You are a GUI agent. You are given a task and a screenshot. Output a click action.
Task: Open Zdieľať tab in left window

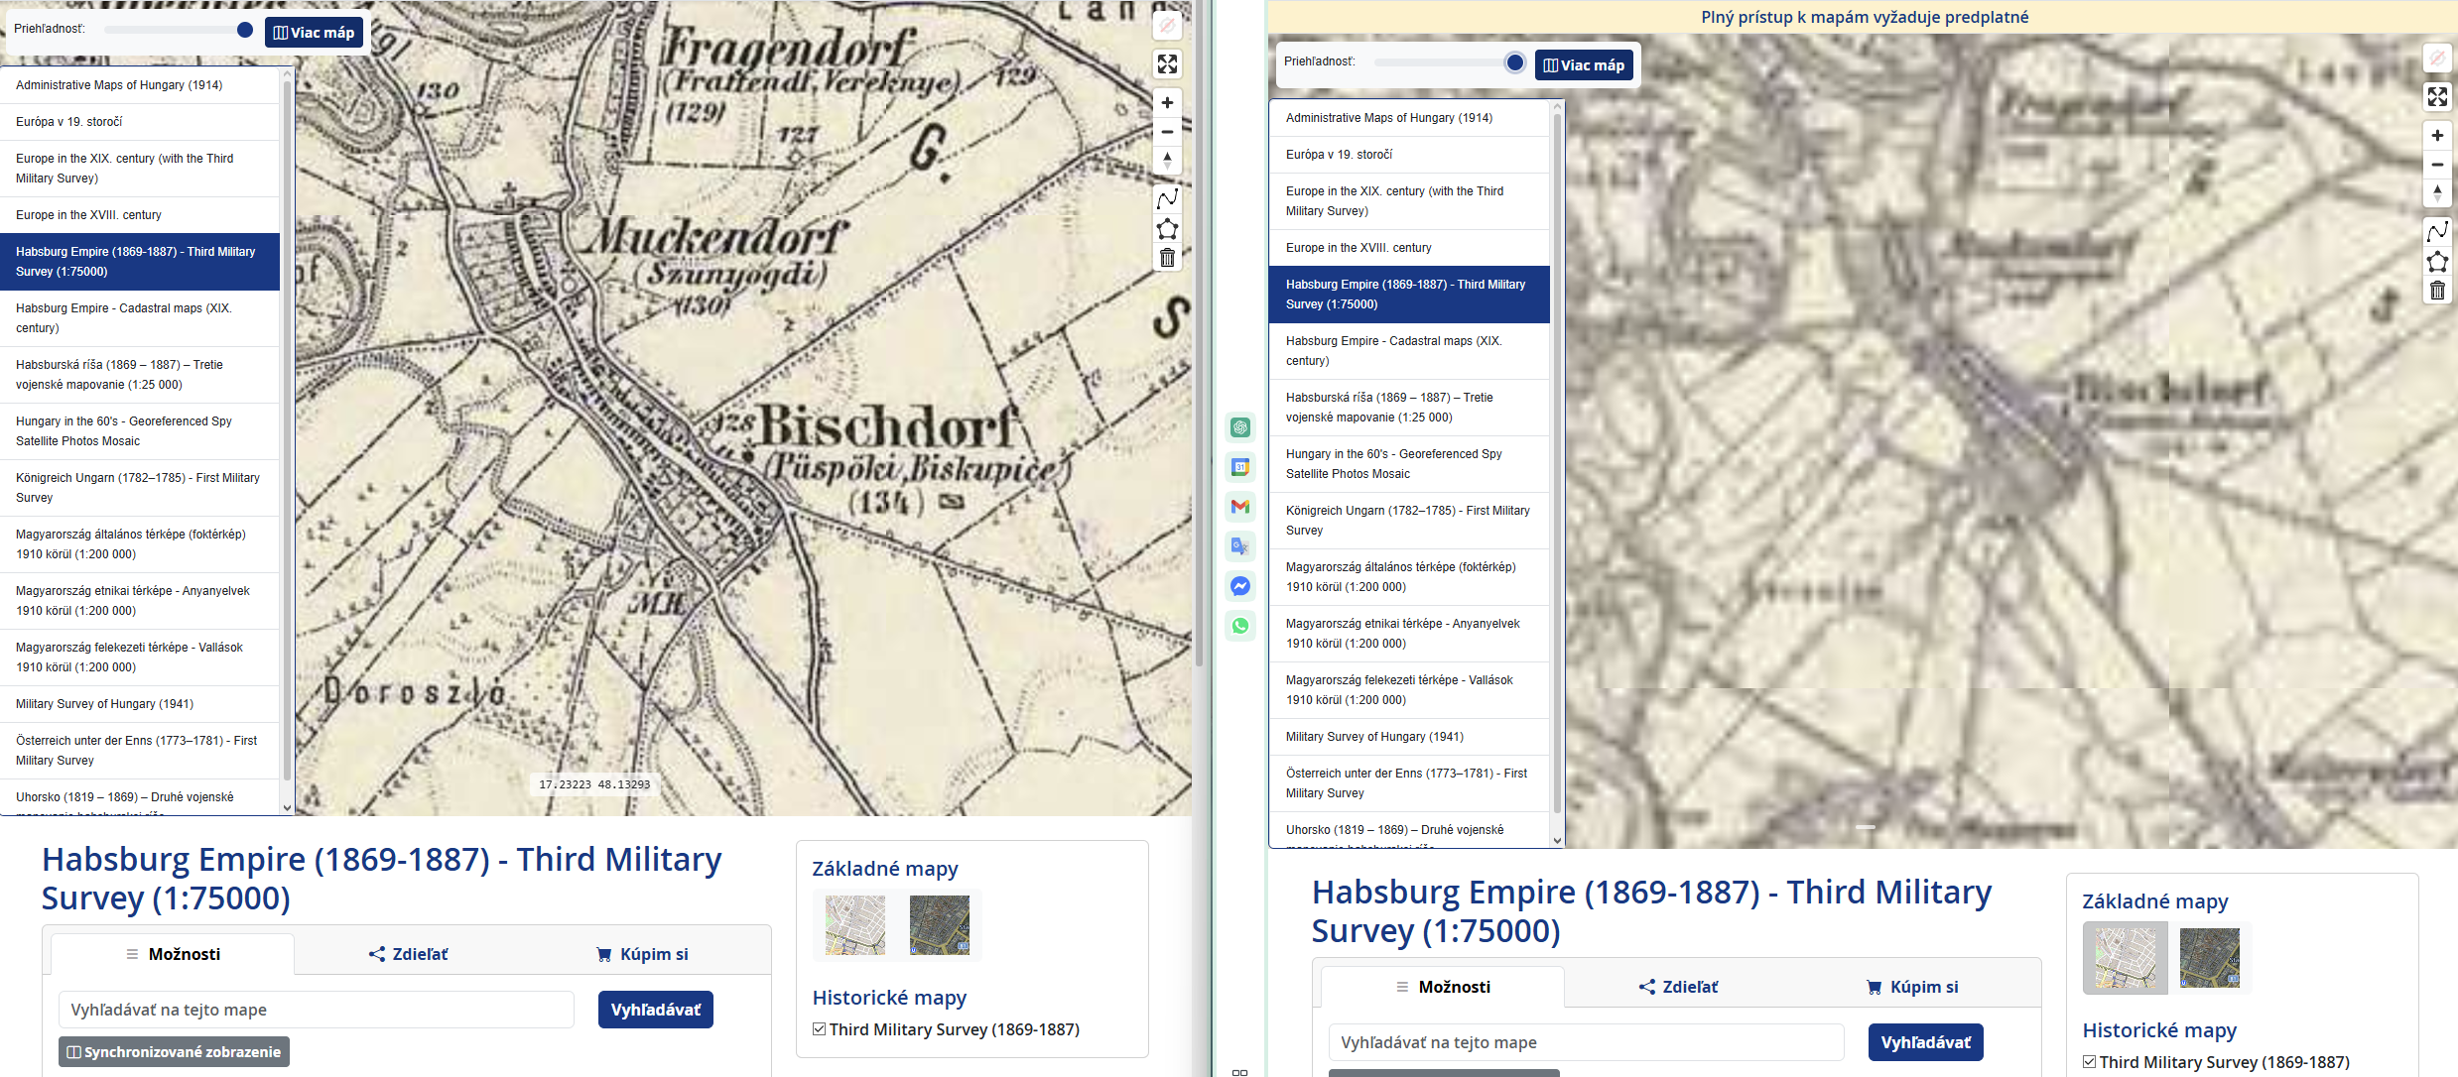pos(408,954)
